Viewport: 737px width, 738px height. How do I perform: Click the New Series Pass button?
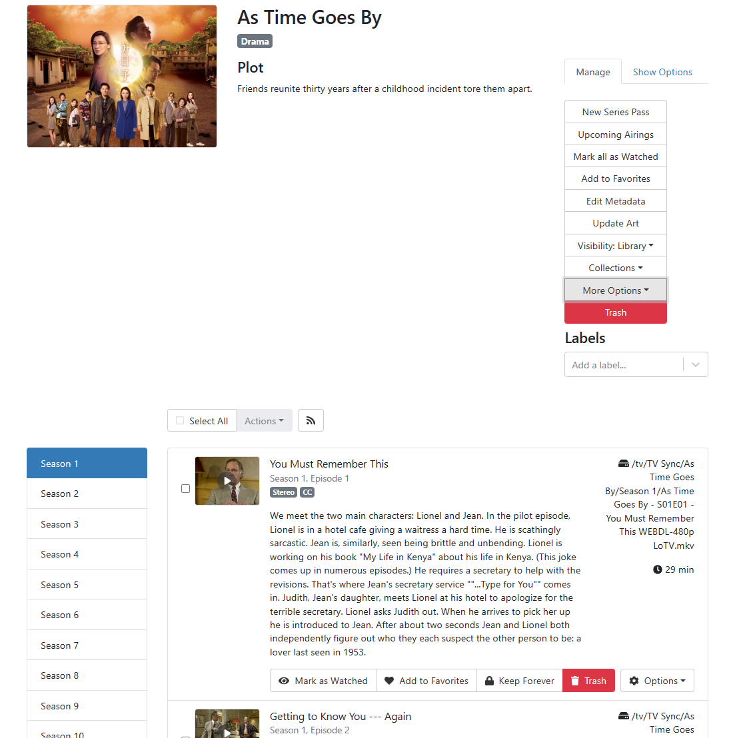tap(616, 112)
